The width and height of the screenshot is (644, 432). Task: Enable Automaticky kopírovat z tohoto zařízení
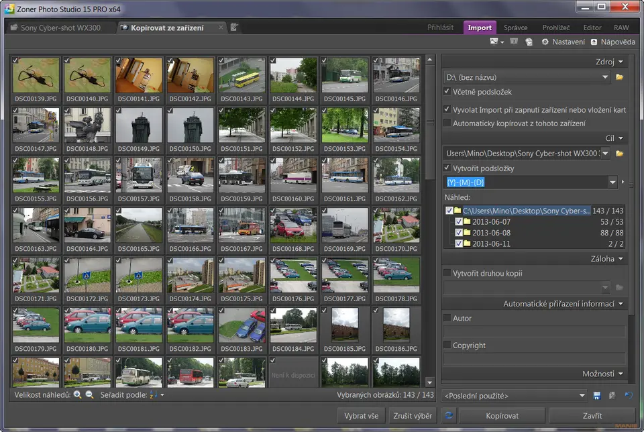(447, 123)
